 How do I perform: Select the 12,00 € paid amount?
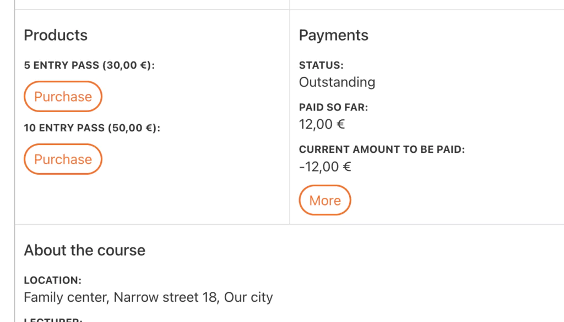[x=322, y=125]
